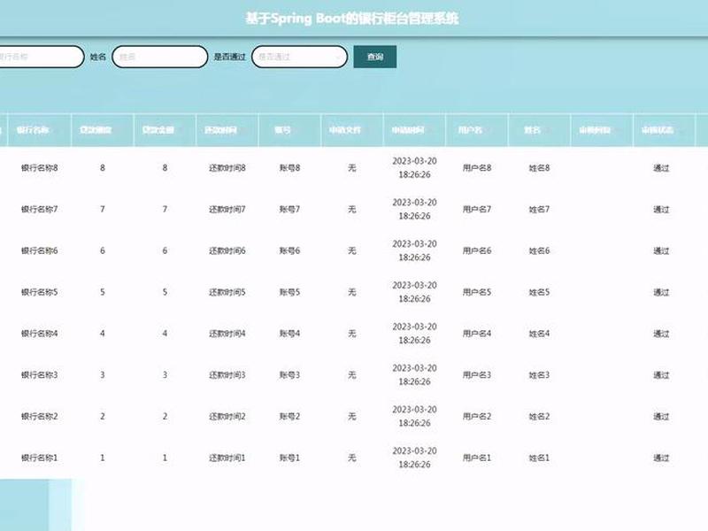The height and width of the screenshot is (531, 708).
Task: Click the 还款时间8 cell
Action: coord(227,168)
